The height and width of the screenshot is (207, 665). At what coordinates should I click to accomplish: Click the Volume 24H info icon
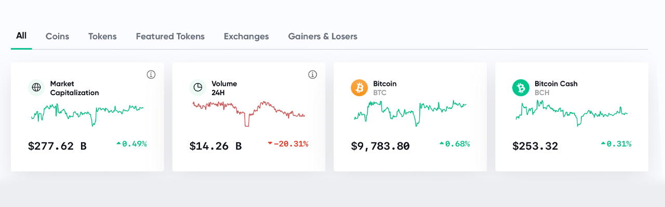[x=313, y=75]
